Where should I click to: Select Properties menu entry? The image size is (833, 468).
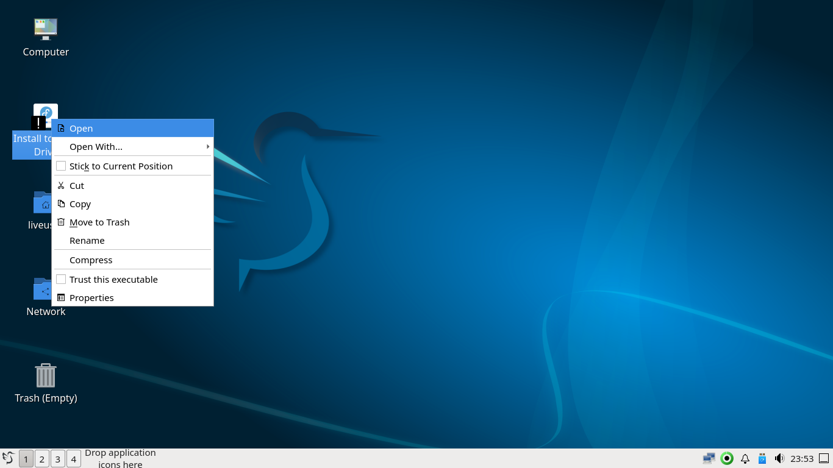coord(133,298)
